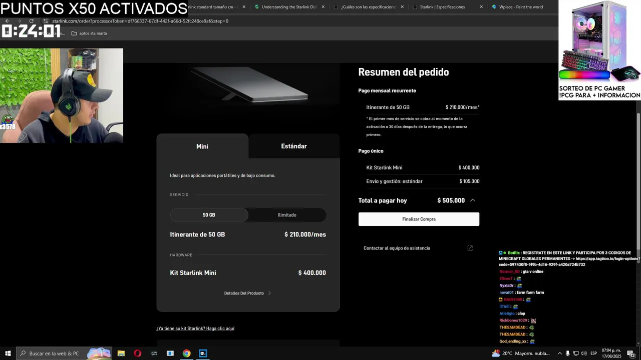Close the 'Understanding the Starlink Dish' tab

tap(323, 7)
